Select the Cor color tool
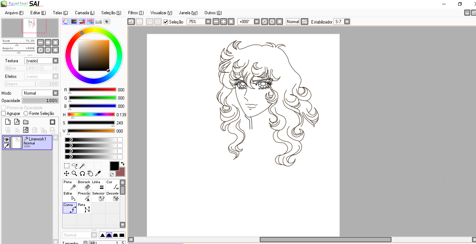Screen dimensions: 476x244 112,185
